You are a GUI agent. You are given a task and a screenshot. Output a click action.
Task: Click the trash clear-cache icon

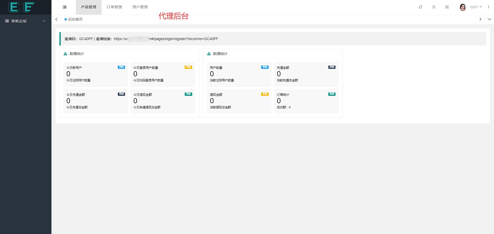tap(434, 7)
